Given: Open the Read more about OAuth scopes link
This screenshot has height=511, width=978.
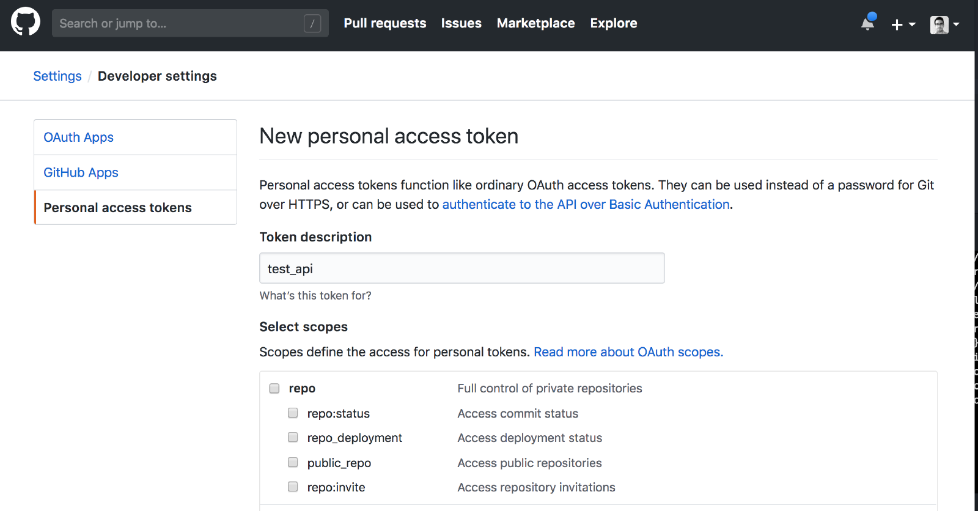Looking at the screenshot, I should [x=628, y=352].
